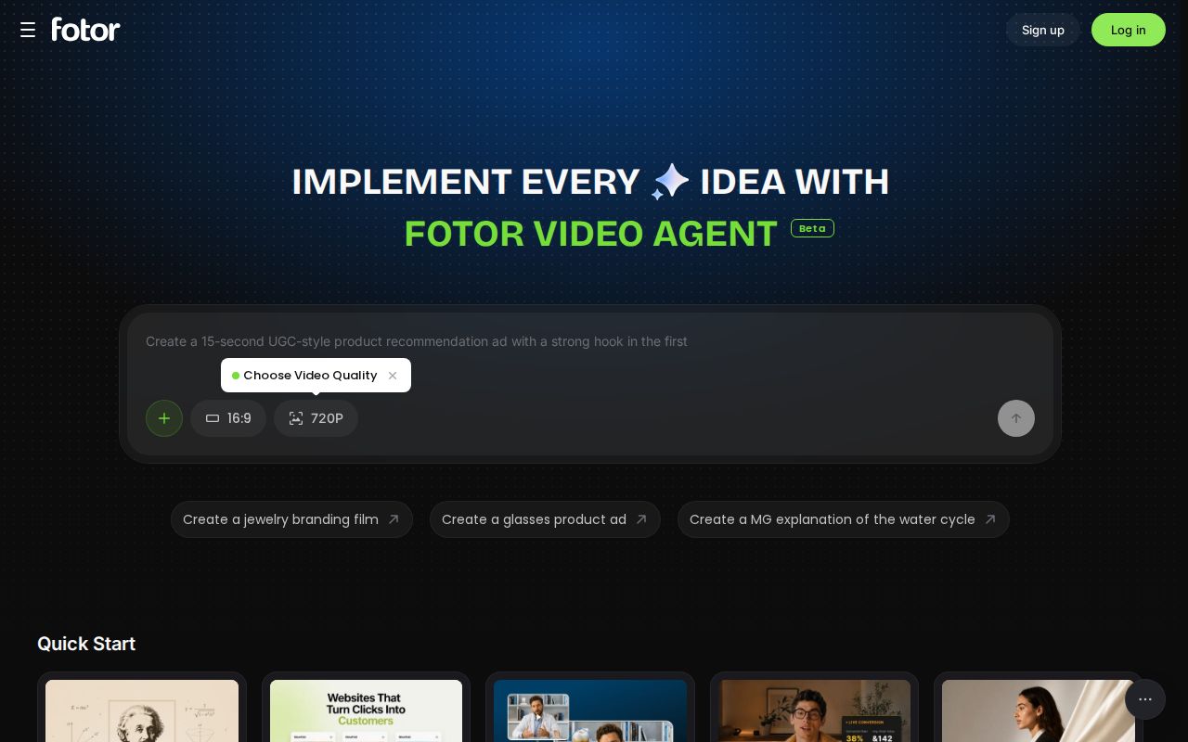
Task: Click the Beta badge
Action: [x=812, y=228]
